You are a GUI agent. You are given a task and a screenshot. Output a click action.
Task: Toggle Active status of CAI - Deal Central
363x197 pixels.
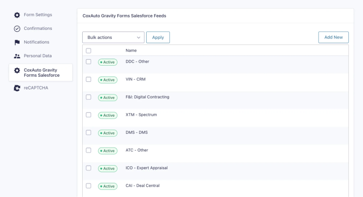[108, 186]
